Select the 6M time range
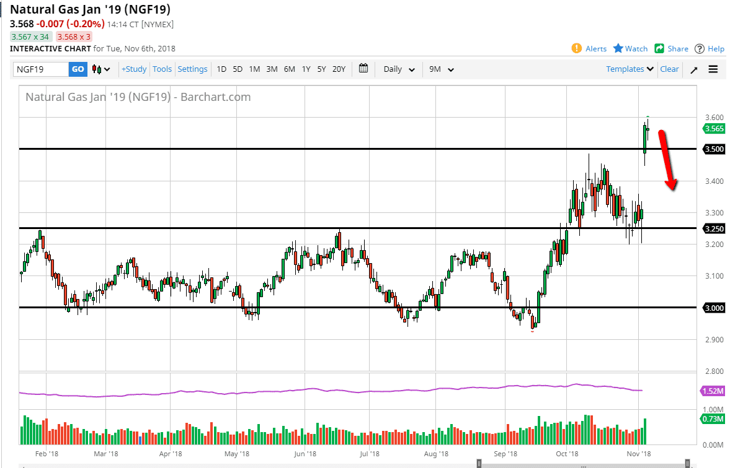Viewport: 730px width, 468px height. pyautogui.click(x=289, y=69)
